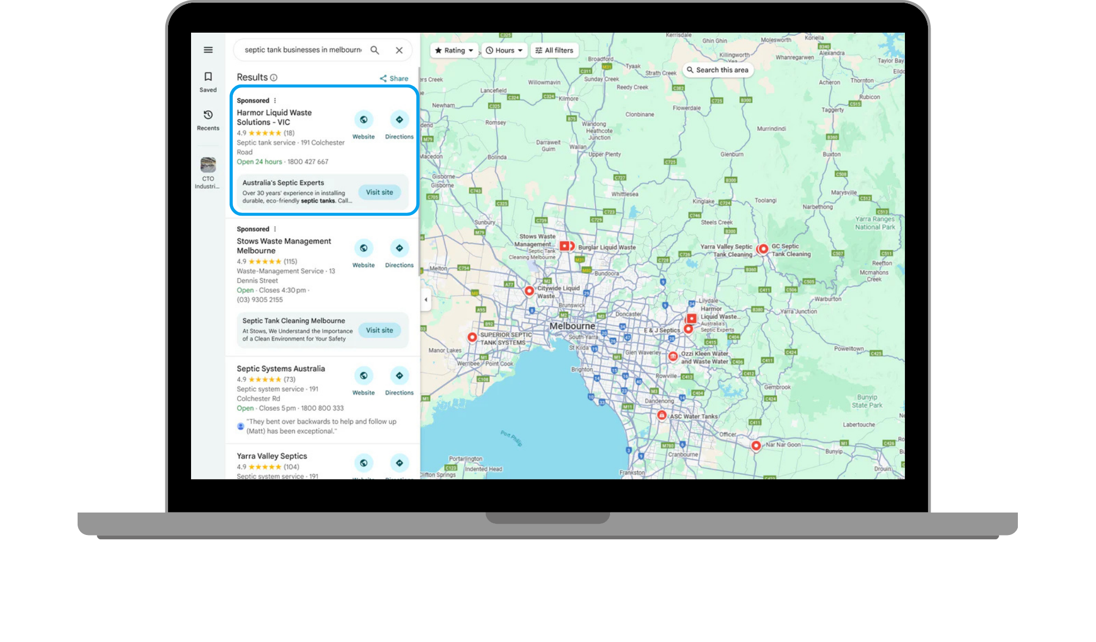Open All filters options
The height and width of the screenshot is (642, 1096).
[x=554, y=50]
